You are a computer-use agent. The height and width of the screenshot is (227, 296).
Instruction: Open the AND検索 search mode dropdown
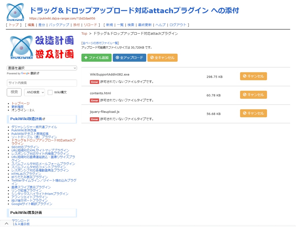click(34, 92)
